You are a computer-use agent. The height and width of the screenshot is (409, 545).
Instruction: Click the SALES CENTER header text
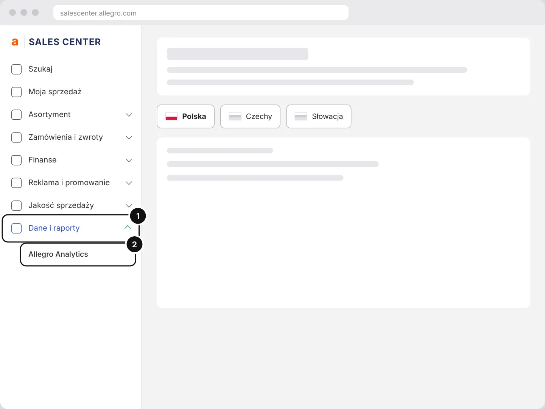(65, 42)
